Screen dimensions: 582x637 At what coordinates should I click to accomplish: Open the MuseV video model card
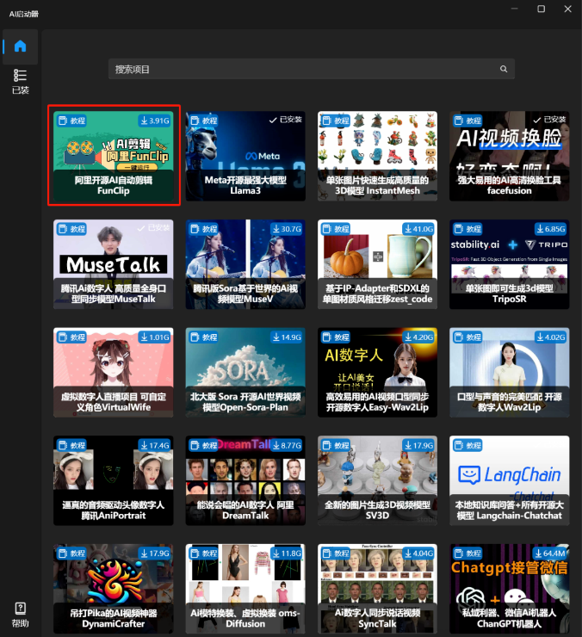pos(245,264)
